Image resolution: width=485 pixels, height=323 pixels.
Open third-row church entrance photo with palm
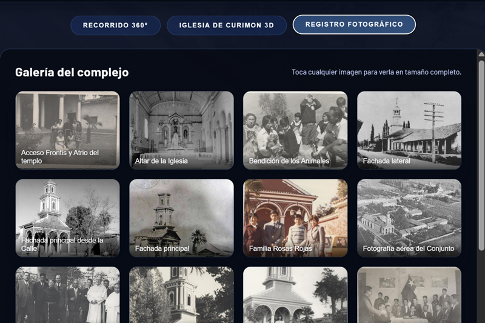click(295, 295)
